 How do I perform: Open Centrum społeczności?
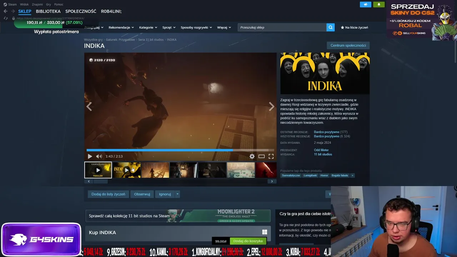tap(348, 45)
